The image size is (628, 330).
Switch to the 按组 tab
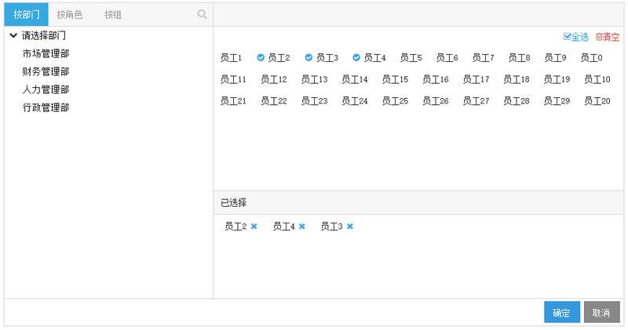pos(113,15)
